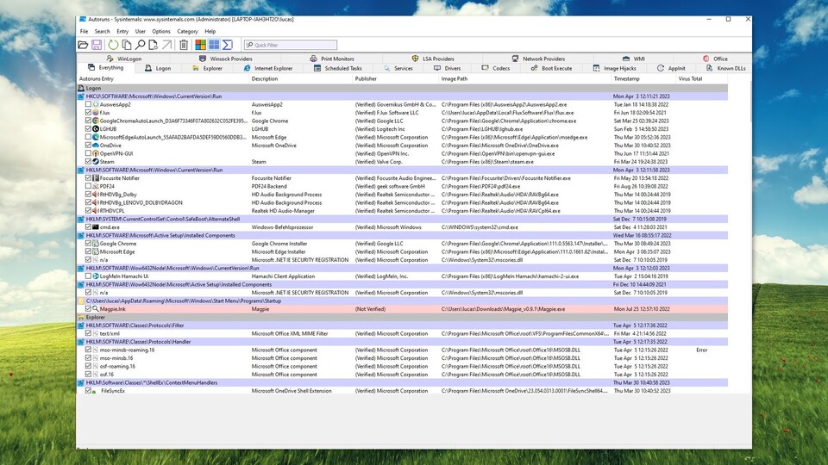
Task: Toggle the Sigma VirusTotal filter icon
Action: click(x=228, y=45)
